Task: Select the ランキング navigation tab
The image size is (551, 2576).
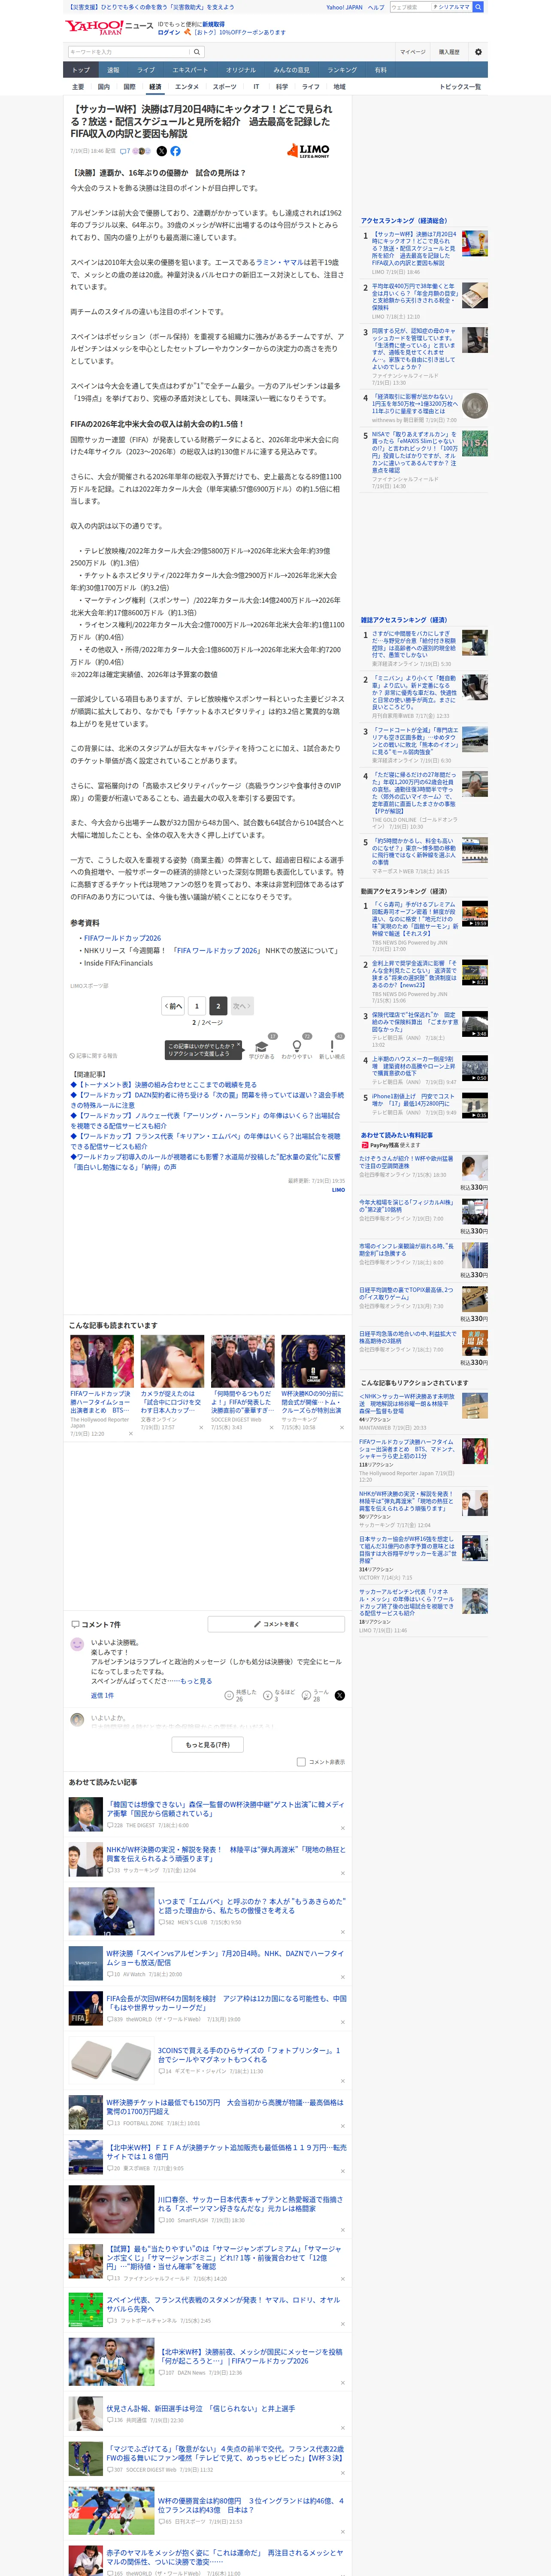Action: tap(342, 70)
